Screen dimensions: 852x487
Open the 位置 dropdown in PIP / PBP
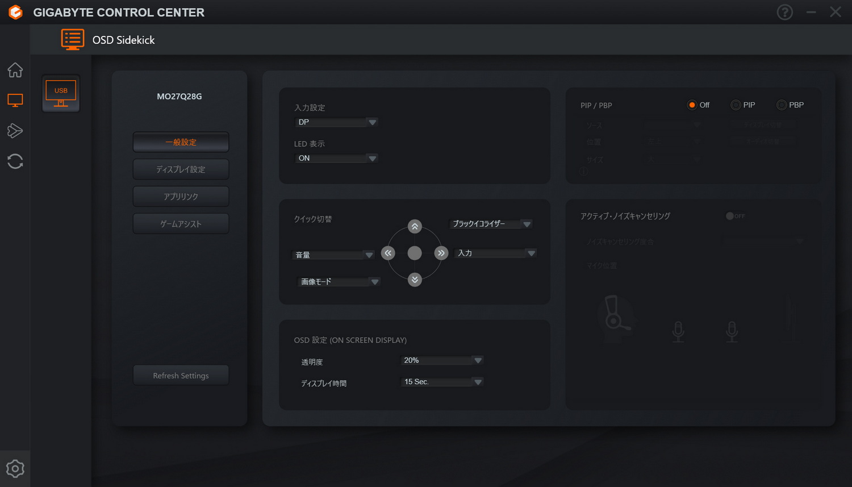pos(673,142)
